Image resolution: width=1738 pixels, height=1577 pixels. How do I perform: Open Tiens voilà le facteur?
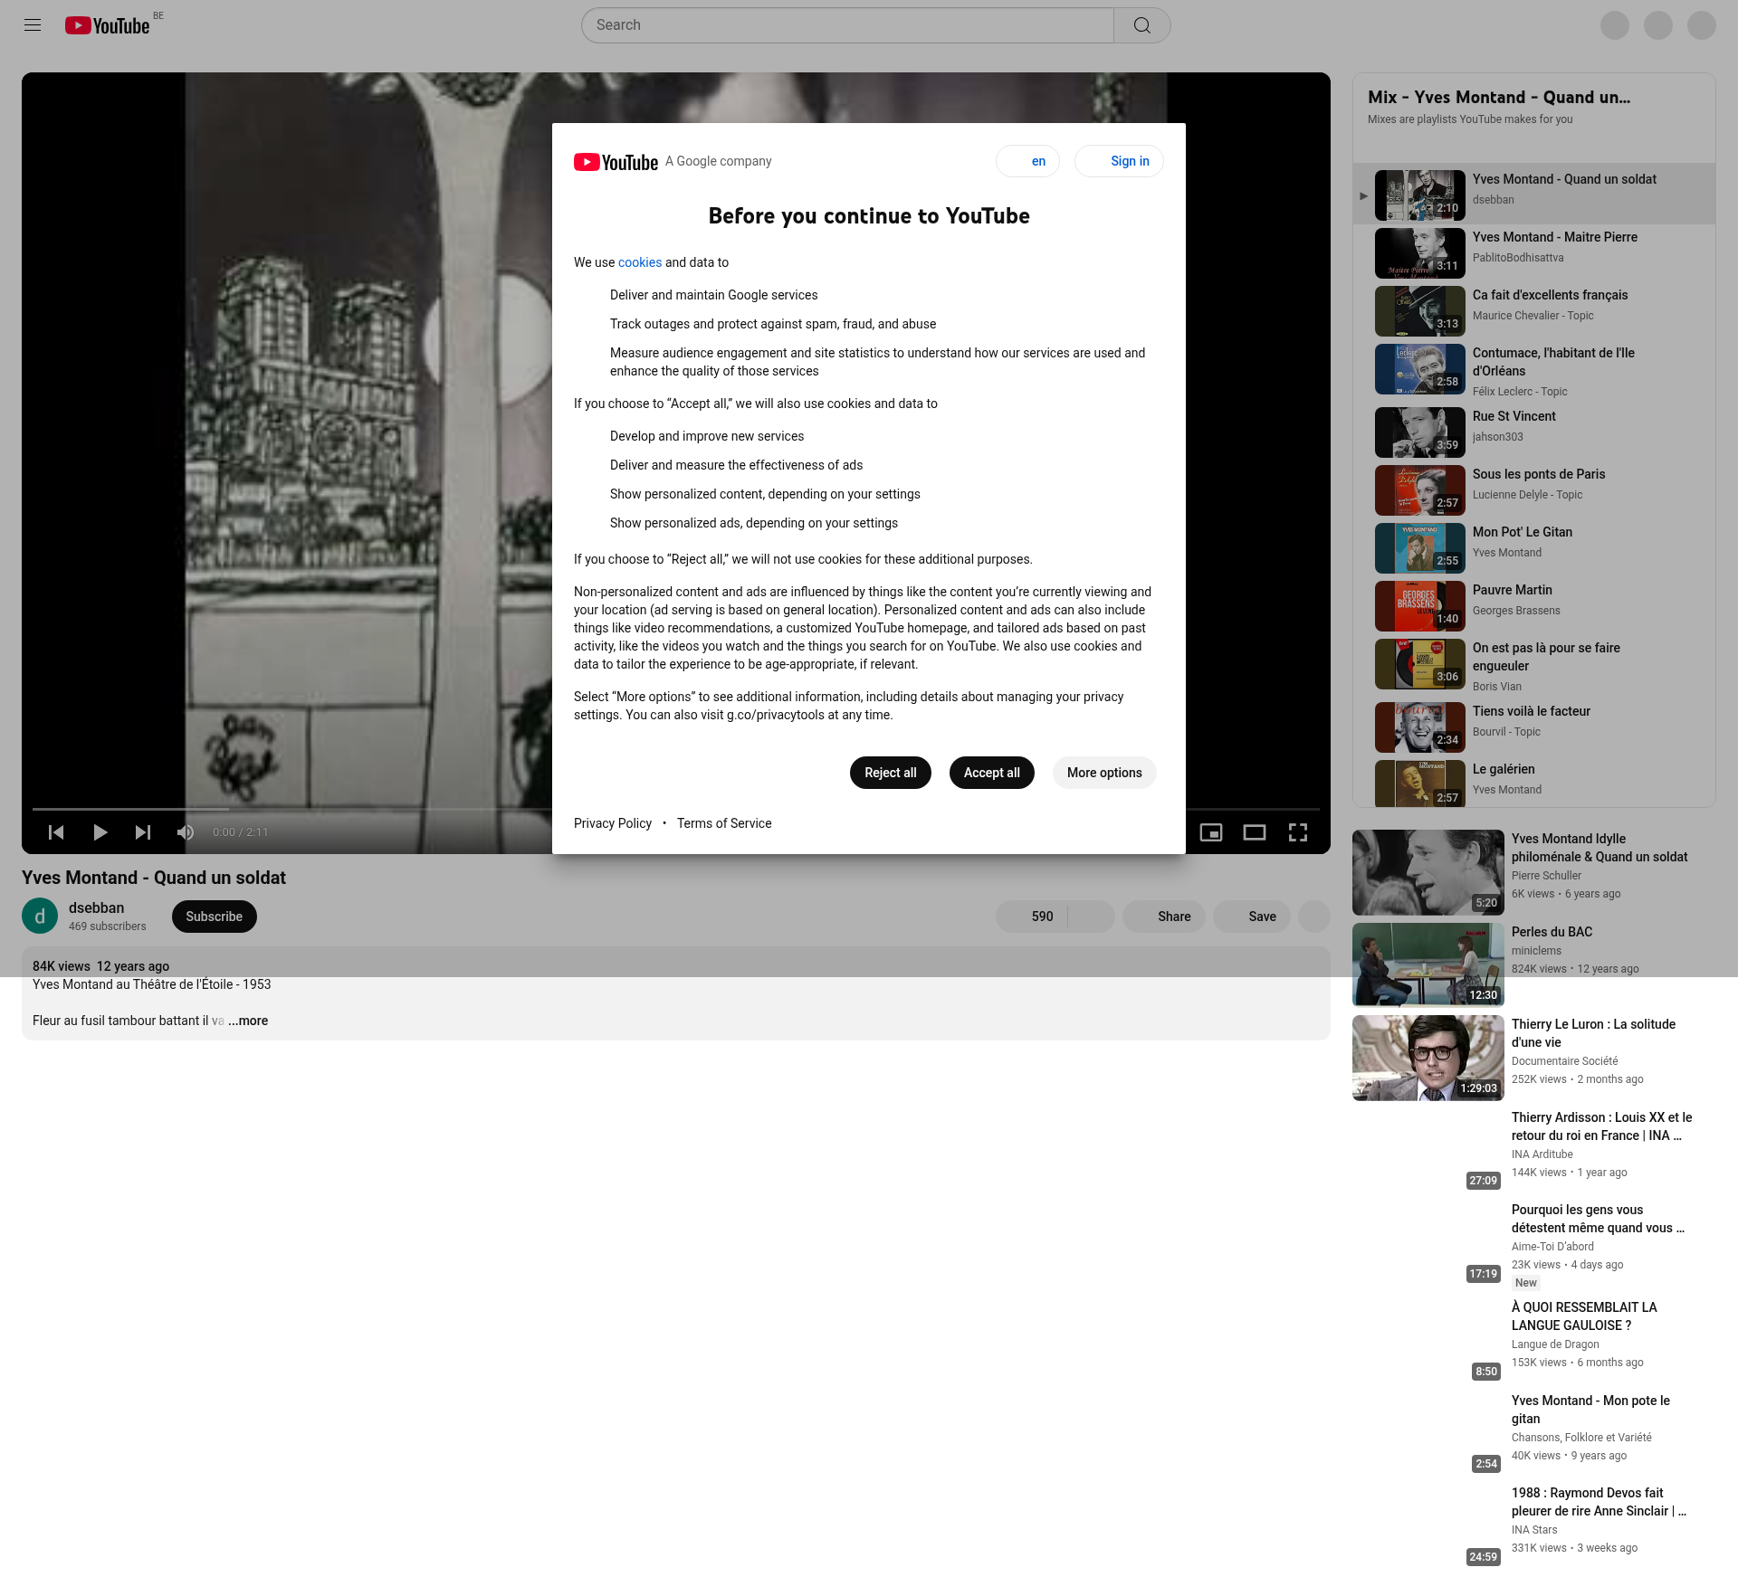pyautogui.click(x=1534, y=727)
